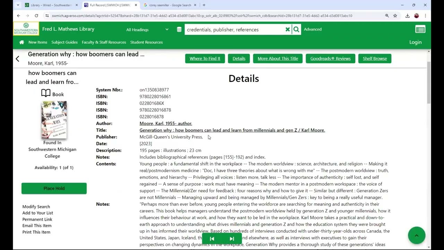Screen dimensions: 444x250
Task: Open a new browser tab with plus
Action: [x=204, y=5]
